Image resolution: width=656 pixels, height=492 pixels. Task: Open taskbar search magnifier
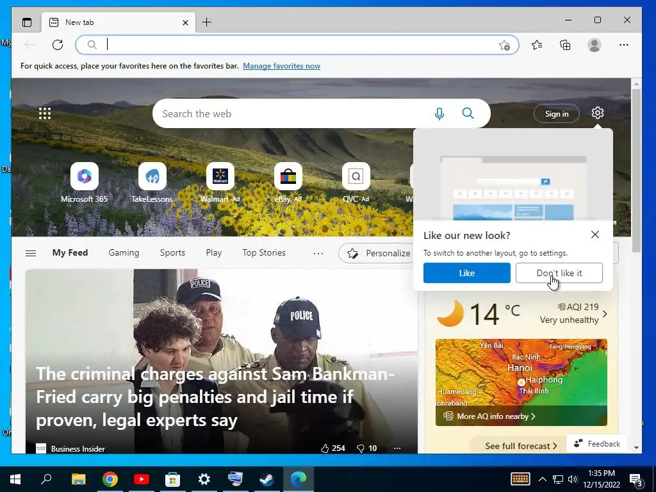coord(46,479)
